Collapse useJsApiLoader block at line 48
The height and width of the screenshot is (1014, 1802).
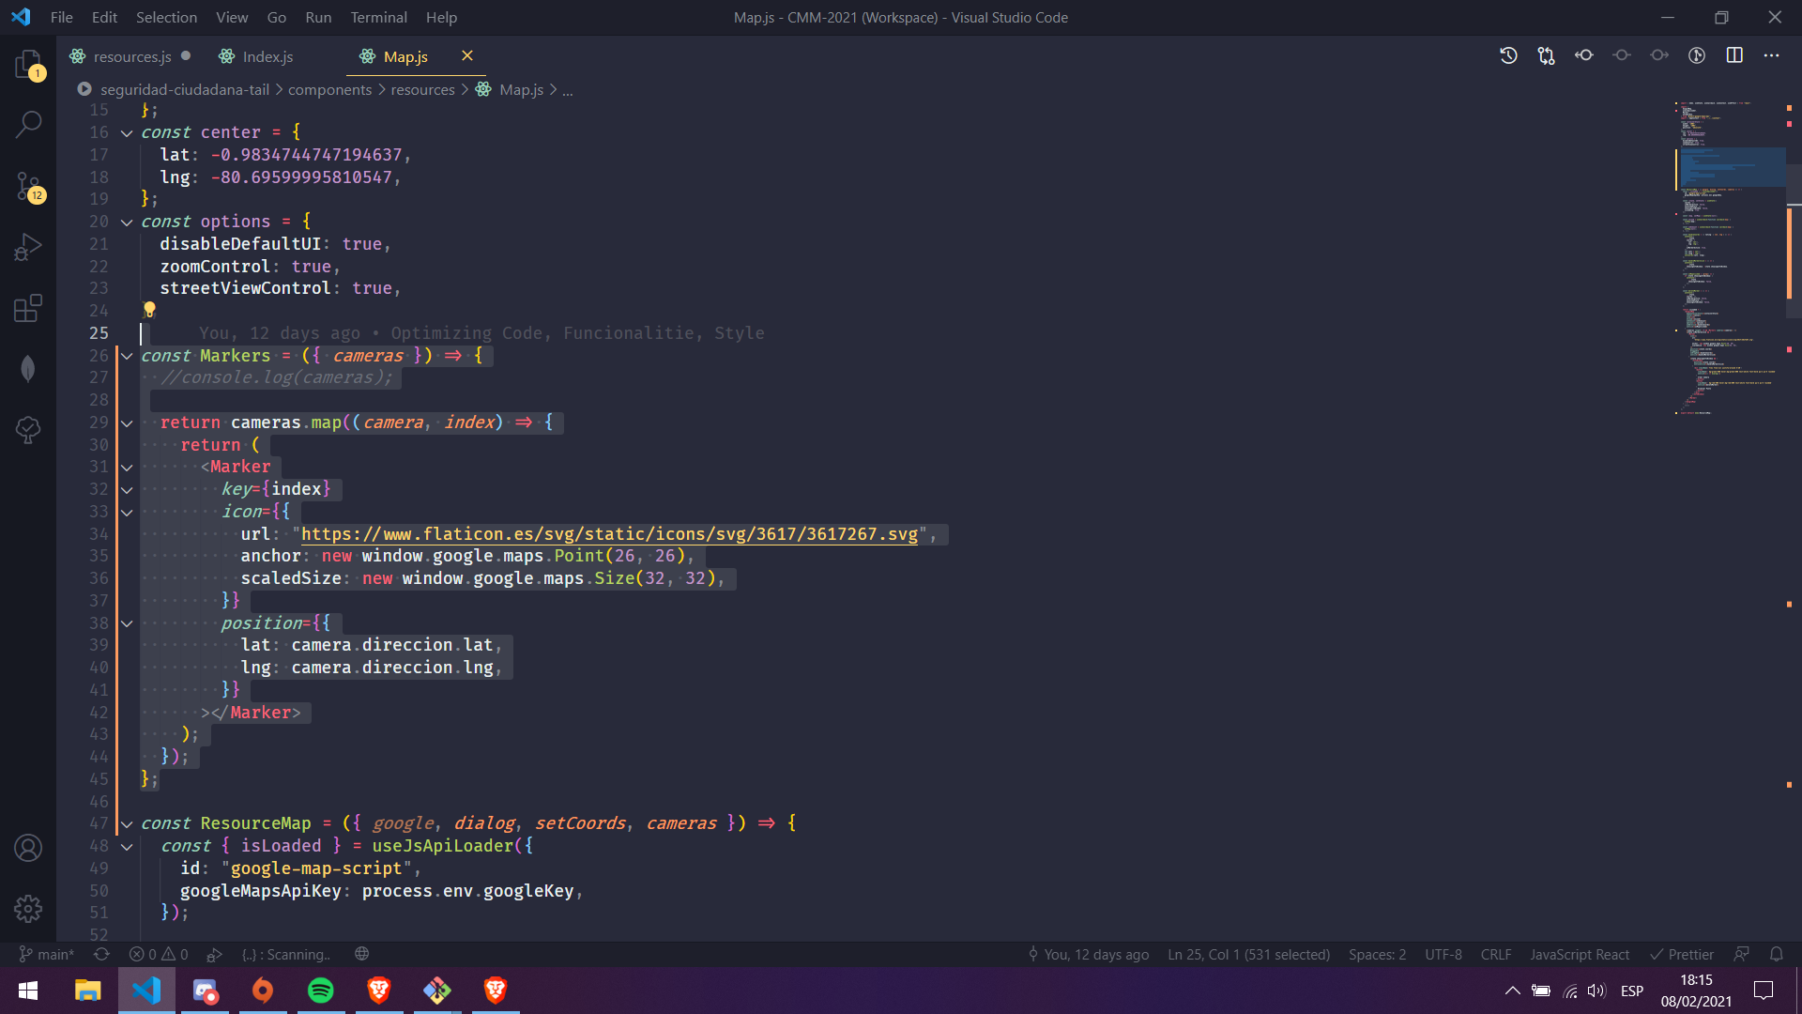point(127,846)
